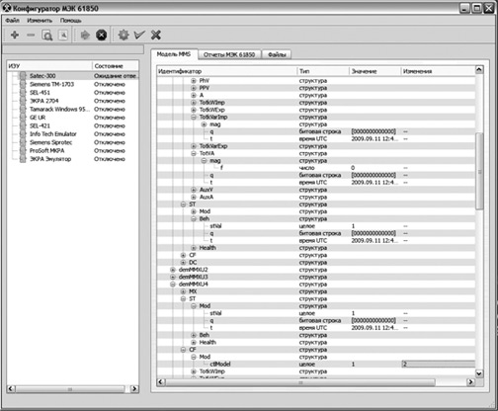
Task: Collapse the TotVA node
Action: tap(194, 153)
